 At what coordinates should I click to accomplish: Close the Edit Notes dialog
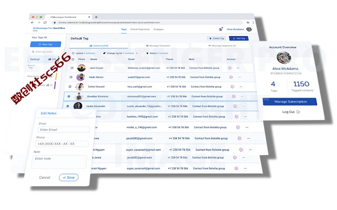coord(91,113)
